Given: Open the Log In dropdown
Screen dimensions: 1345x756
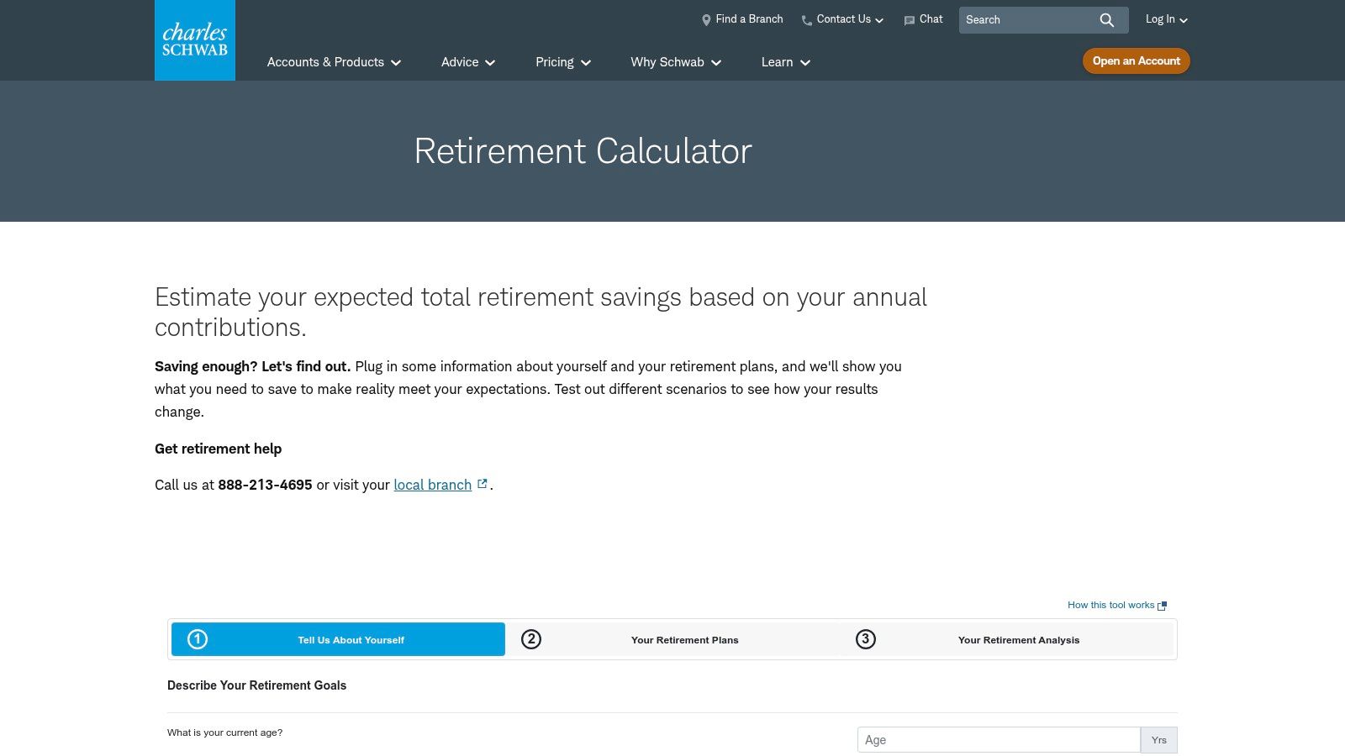Looking at the screenshot, I should [1165, 19].
